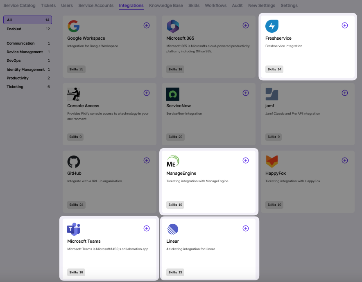
Task: Show only Enabled integrations
Action: [x=14, y=29]
